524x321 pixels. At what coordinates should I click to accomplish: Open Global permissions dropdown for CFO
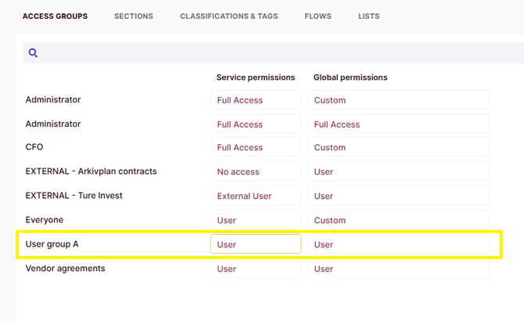click(398, 147)
